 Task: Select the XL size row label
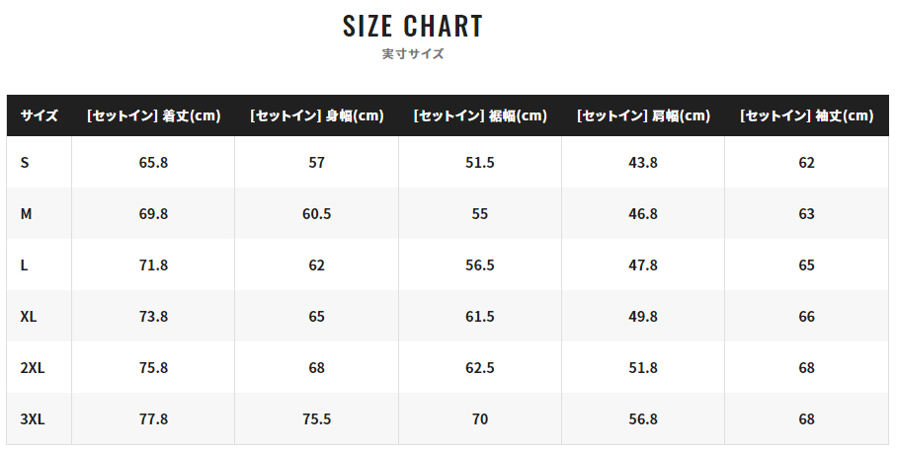(x=28, y=317)
